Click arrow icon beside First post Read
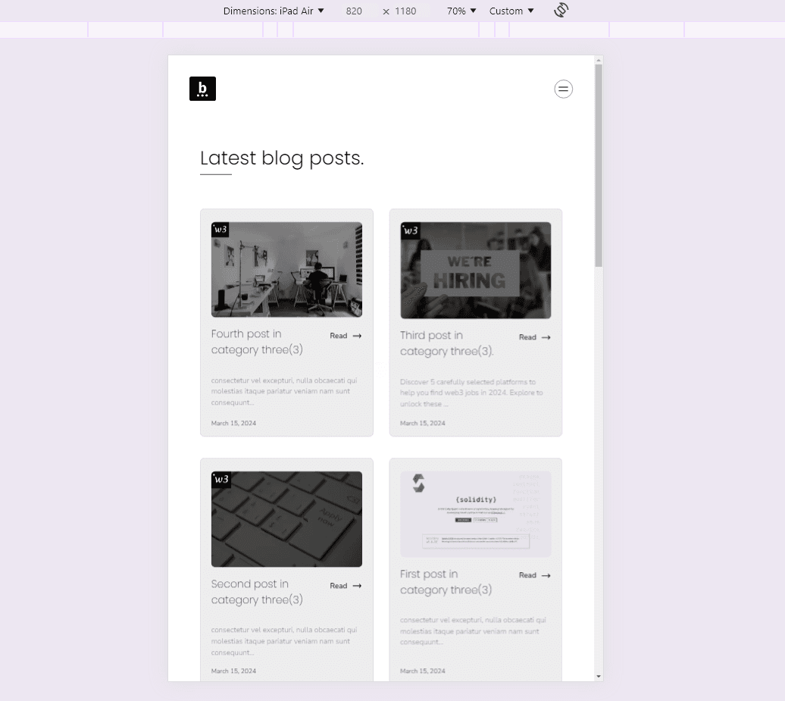Screen dimensions: 785x701 [546, 575]
